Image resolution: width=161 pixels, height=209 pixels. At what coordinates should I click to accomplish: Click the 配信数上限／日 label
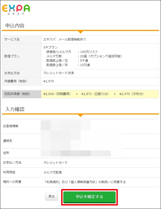(57, 60)
